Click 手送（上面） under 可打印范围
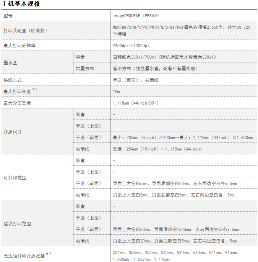The height and width of the screenshot is (262, 258). click(88, 172)
